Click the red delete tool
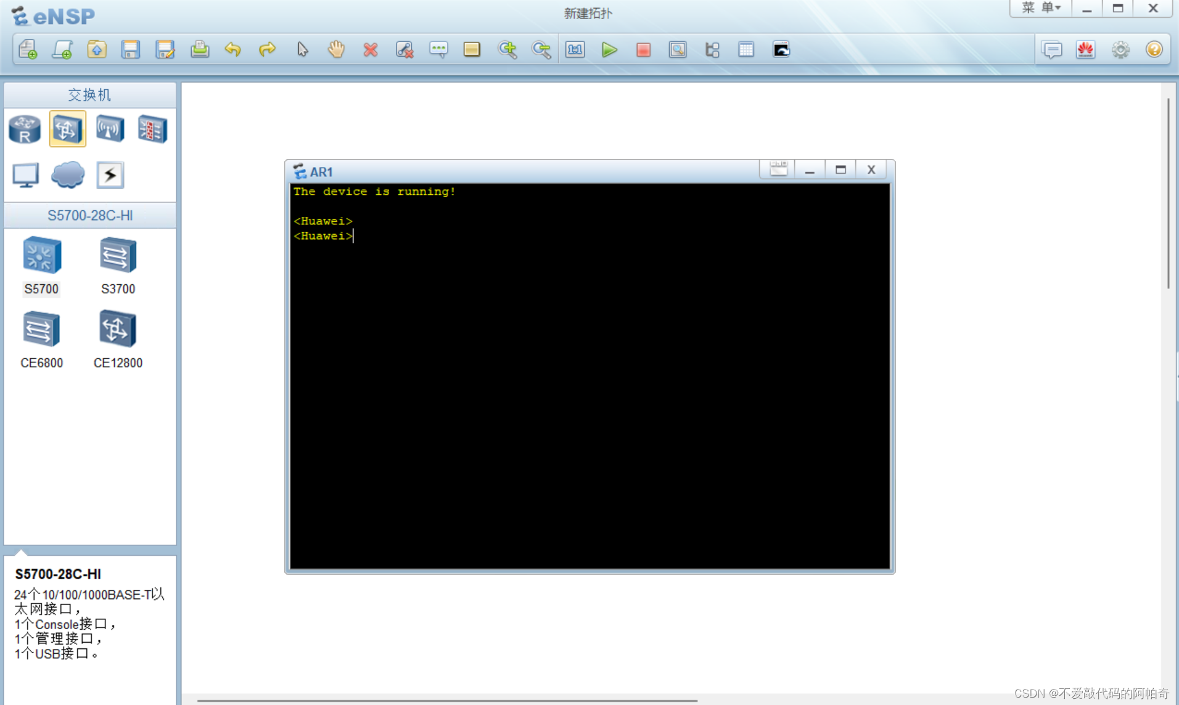 tap(371, 49)
